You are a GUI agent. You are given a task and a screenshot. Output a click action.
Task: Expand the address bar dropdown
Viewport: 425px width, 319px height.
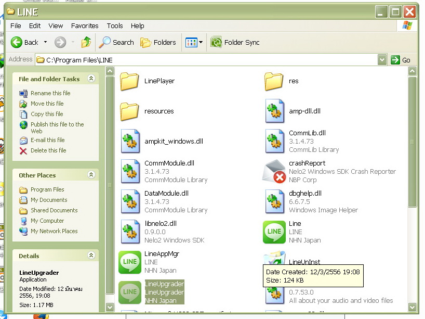click(x=382, y=60)
